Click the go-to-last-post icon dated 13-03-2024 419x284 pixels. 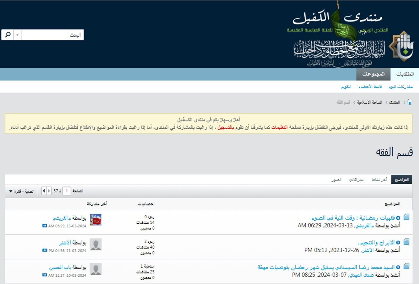pos(45,225)
